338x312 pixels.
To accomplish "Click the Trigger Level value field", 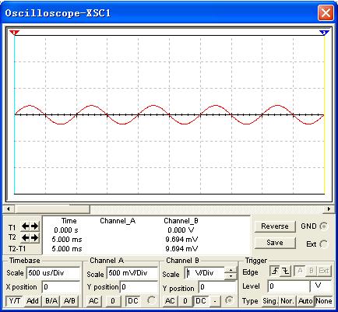I will [289, 286].
